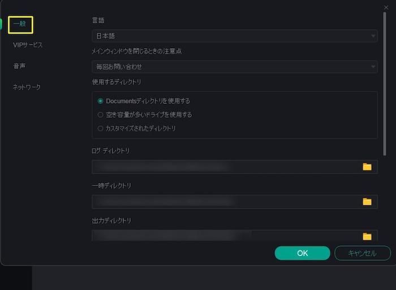
Task: Click the settings panel vertical scrollbar
Action: 385,84
